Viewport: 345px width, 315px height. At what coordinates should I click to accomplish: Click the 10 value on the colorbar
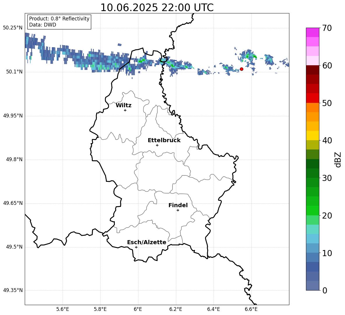(327, 253)
